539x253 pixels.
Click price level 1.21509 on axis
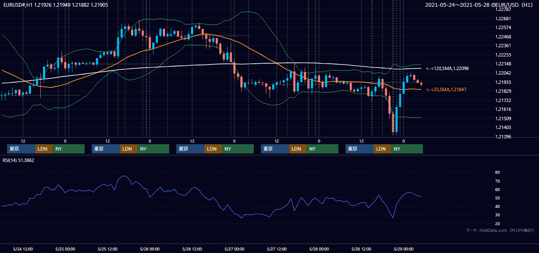504,118
